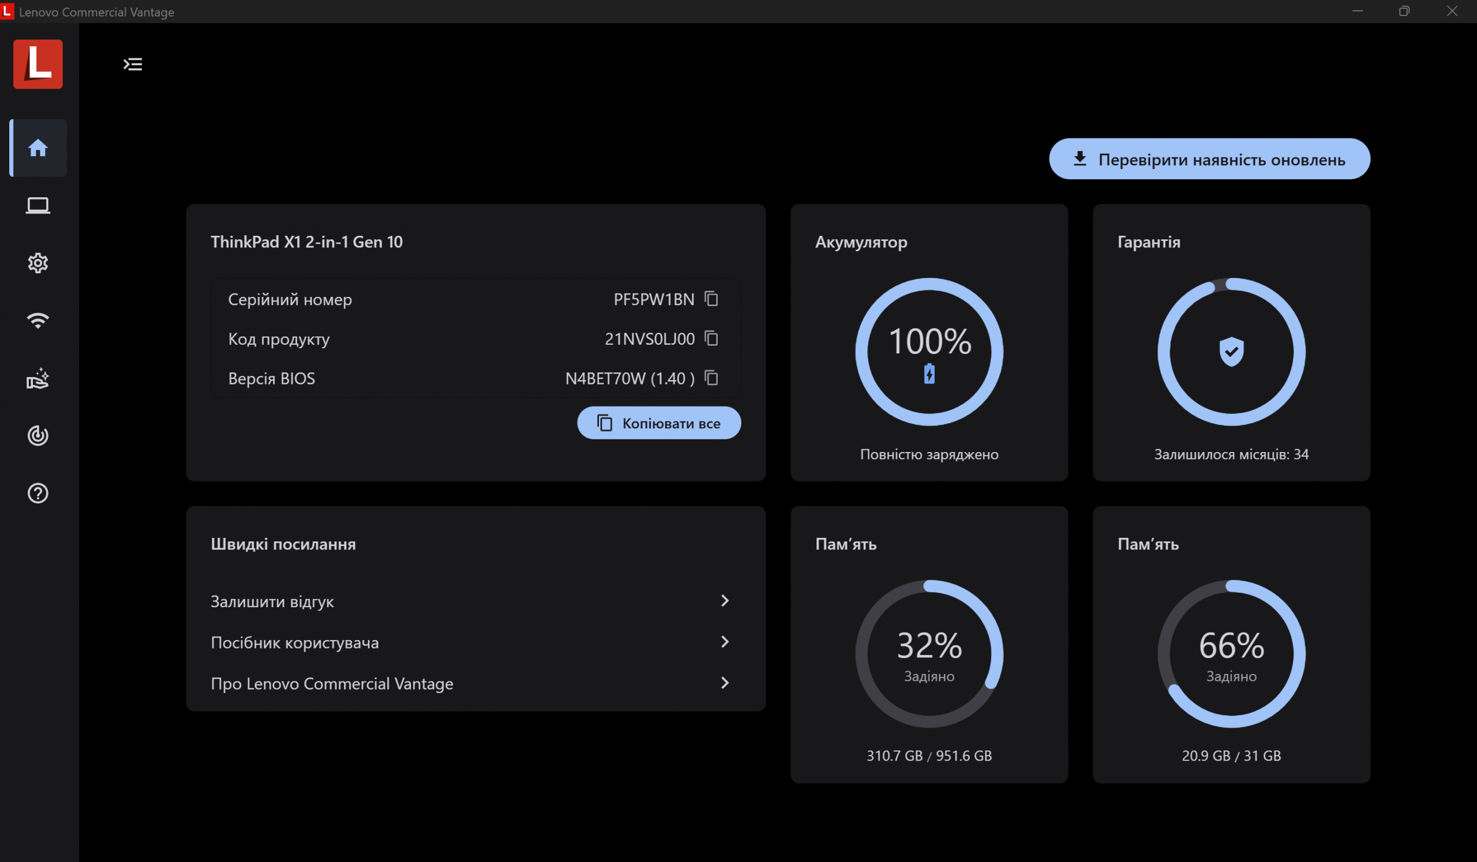Open the hand with sparkles sidebar icon
The image size is (1477, 862).
[38, 378]
